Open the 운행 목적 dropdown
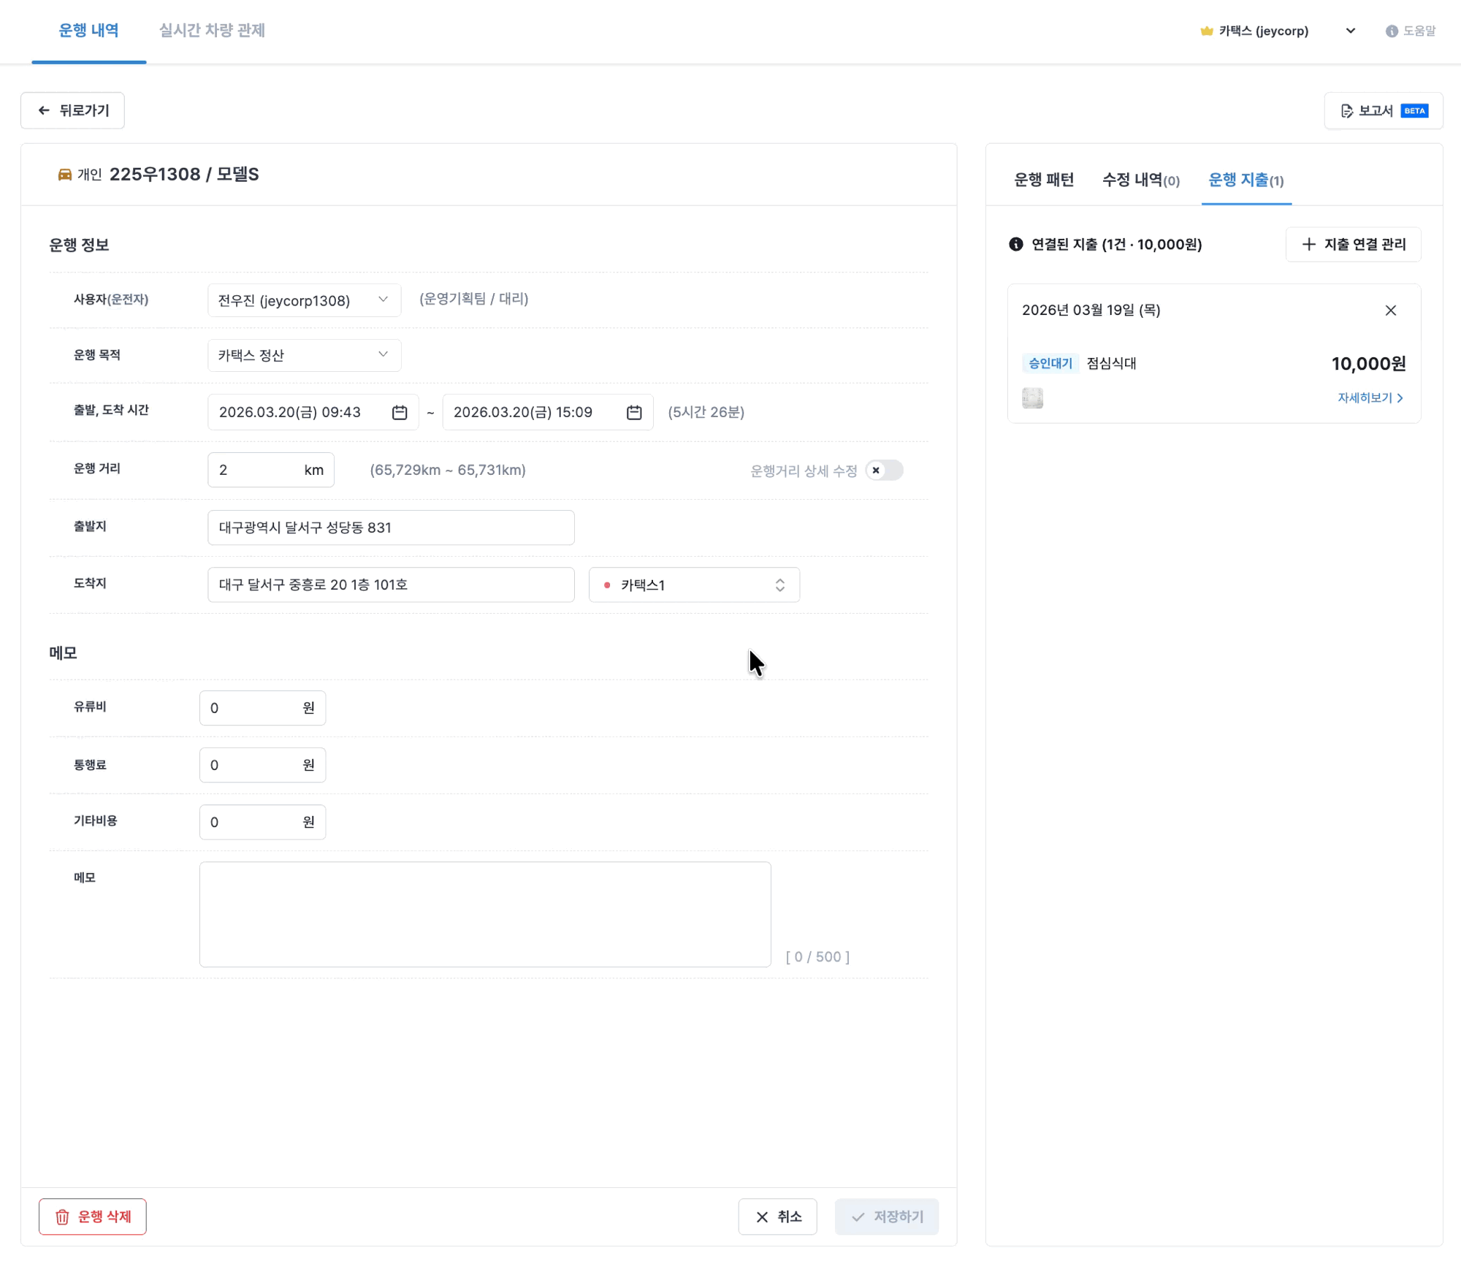1461x1264 pixels. pos(304,355)
